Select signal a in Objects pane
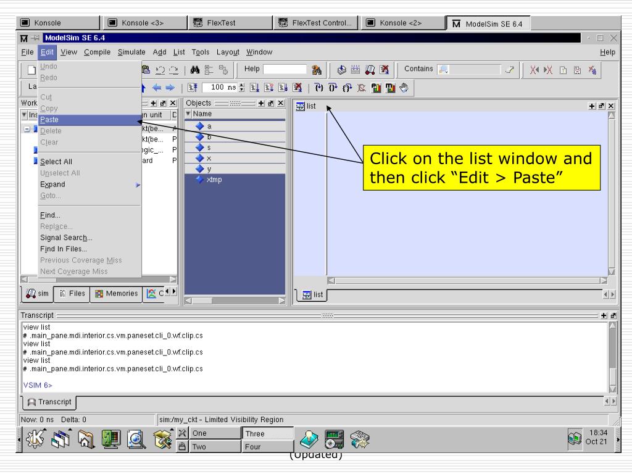 [235, 127]
